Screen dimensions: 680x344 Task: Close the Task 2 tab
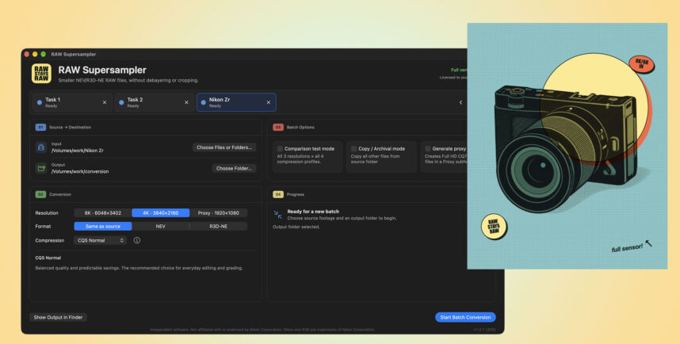tap(186, 102)
